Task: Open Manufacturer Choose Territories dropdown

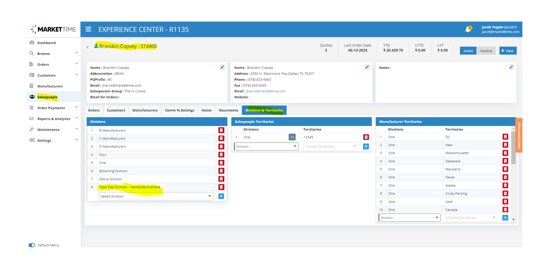Action: pos(471,218)
